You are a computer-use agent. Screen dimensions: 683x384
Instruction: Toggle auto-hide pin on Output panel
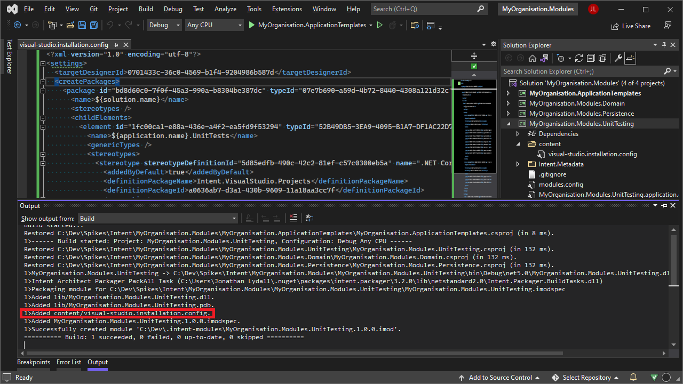click(x=664, y=206)
